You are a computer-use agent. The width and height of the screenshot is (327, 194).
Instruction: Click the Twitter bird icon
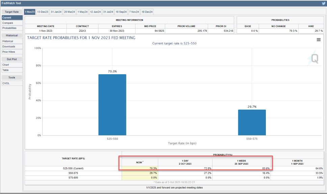(x=323, y=3)
